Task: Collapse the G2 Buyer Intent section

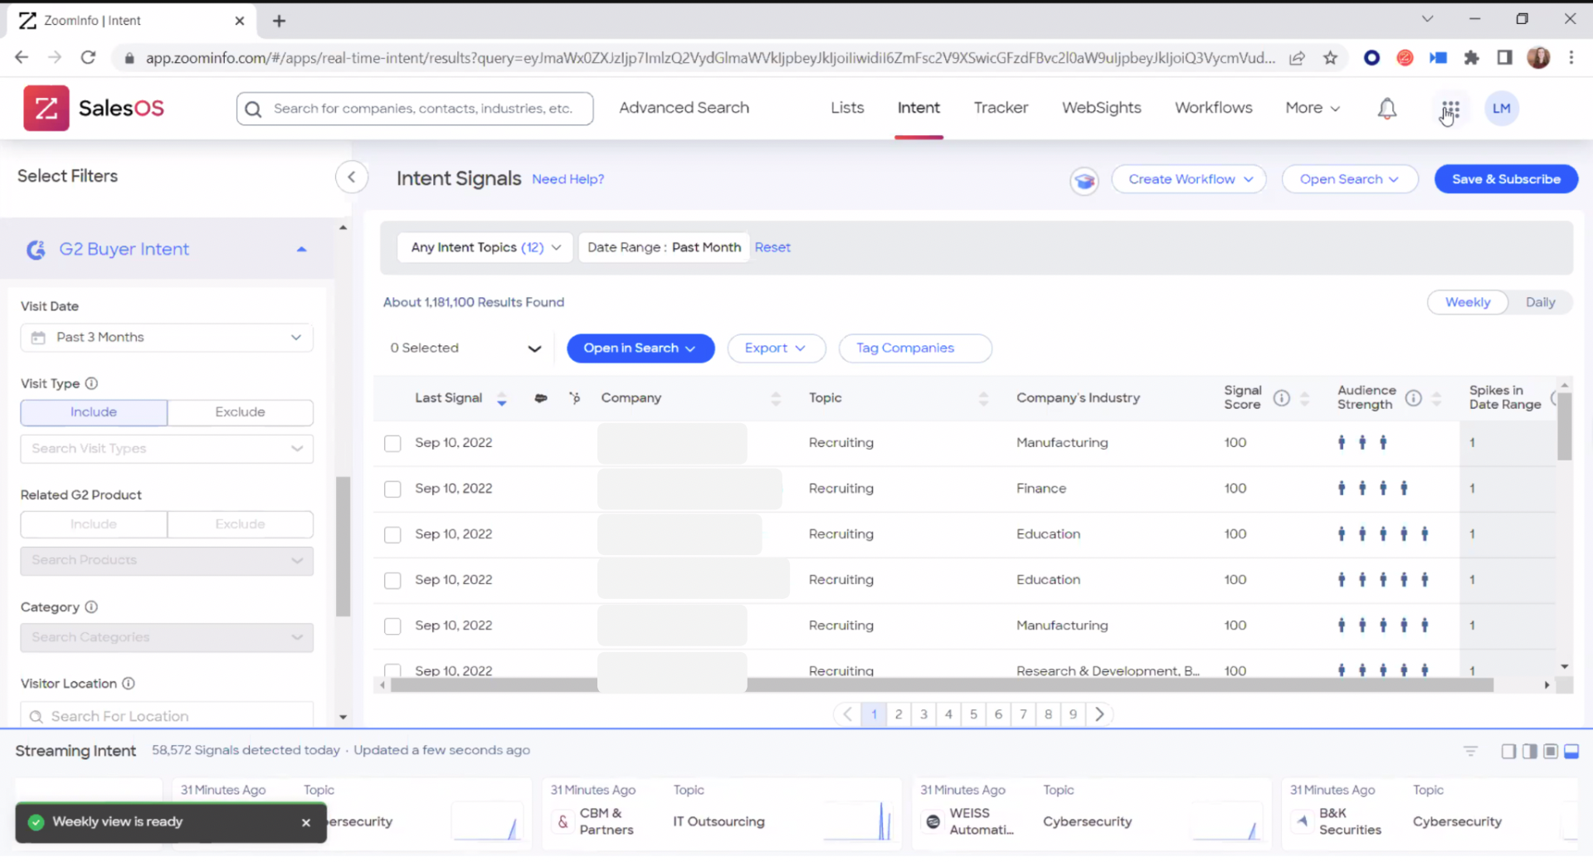Action: [x=302, y=250]
